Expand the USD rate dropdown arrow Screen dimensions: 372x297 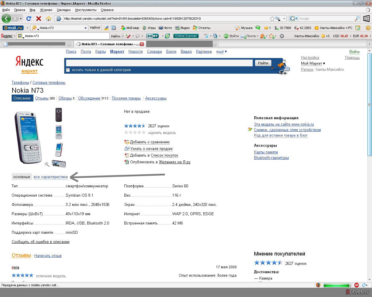[350, 36]
